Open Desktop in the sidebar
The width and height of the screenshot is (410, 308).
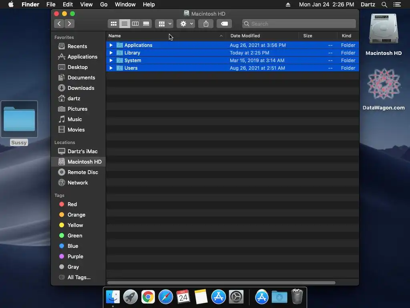point(77,67)
